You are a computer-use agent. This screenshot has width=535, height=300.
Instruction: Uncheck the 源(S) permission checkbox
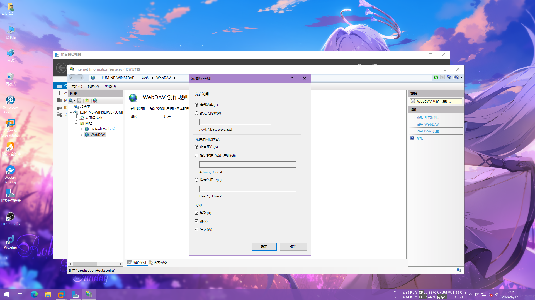click(197, 221)
